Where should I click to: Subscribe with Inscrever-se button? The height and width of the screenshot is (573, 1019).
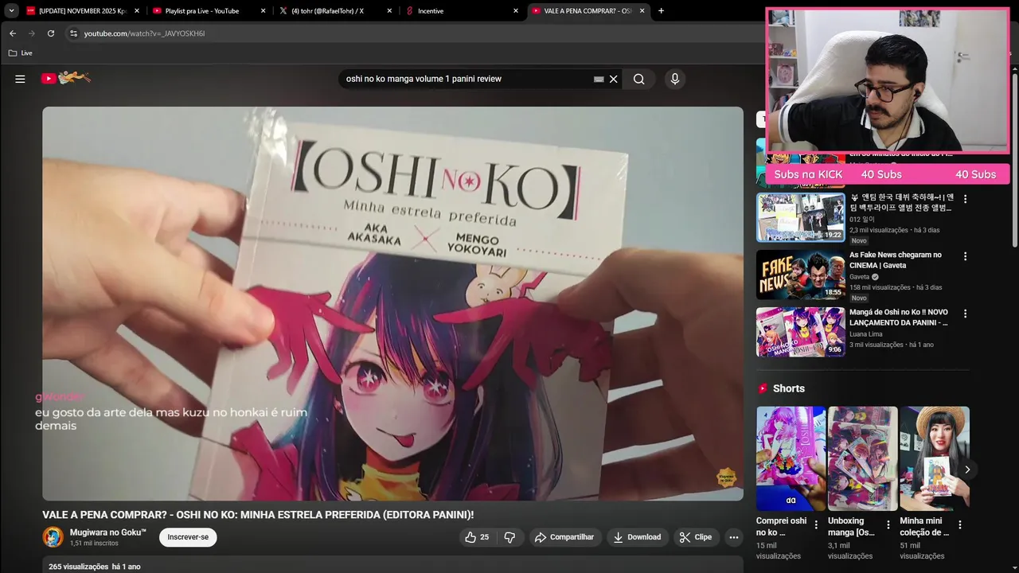[188, 537]
